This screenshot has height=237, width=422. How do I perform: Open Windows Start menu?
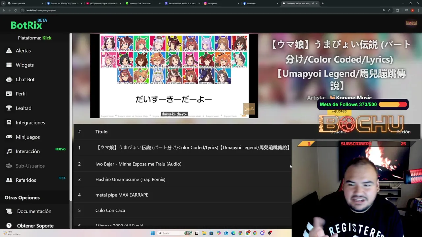pyautogui.click(x=153, y=233)
